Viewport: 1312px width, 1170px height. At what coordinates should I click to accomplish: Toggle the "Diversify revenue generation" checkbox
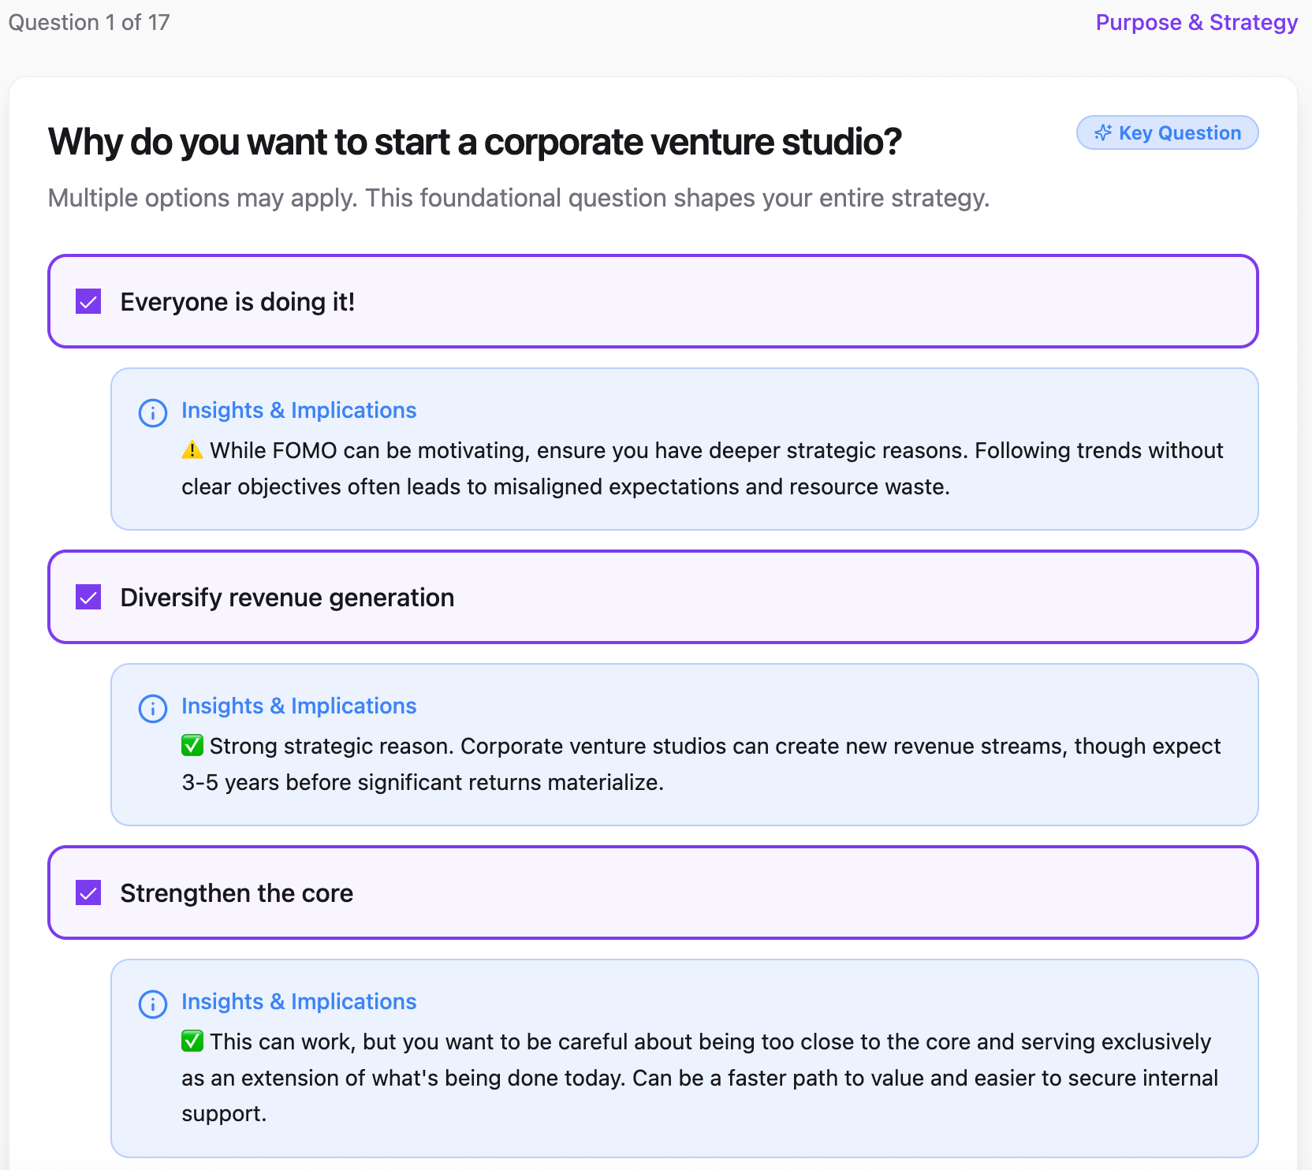(x=88, y=597)
